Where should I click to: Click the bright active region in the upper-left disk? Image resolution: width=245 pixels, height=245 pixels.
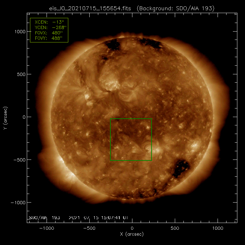(110, 84)
